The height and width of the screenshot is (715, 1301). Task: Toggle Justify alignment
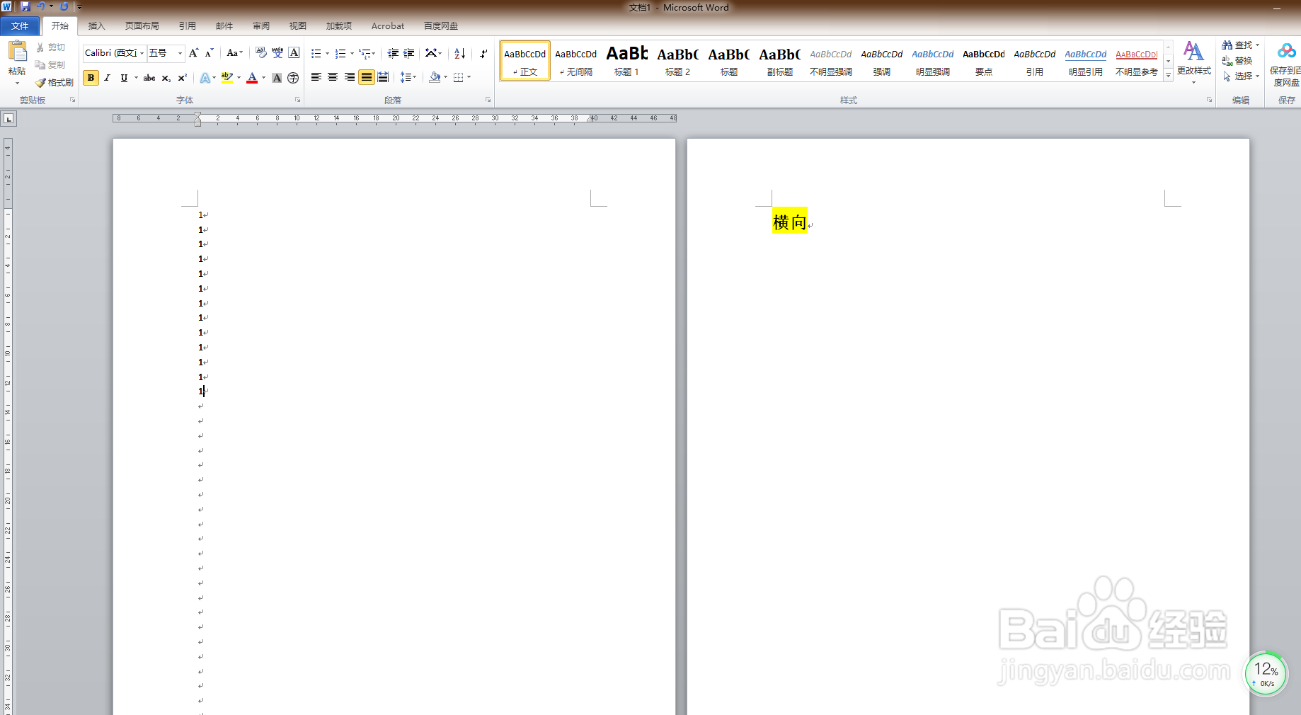[x=366, y=77]
